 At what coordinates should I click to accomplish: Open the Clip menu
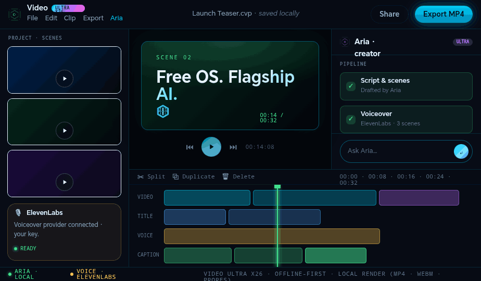click(x=70, y=18)
